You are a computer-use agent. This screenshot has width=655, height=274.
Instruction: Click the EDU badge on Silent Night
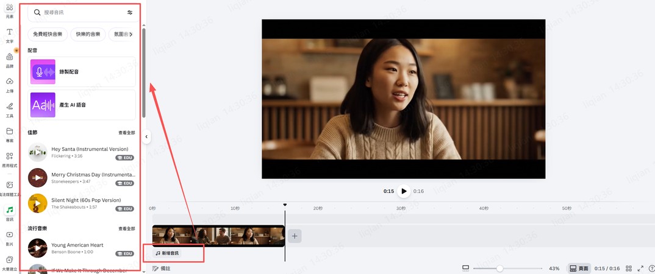(125, 208)
